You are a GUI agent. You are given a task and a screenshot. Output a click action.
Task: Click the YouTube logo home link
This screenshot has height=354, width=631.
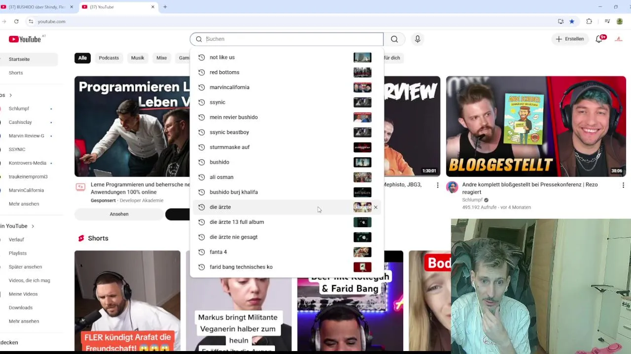(25, 39)
